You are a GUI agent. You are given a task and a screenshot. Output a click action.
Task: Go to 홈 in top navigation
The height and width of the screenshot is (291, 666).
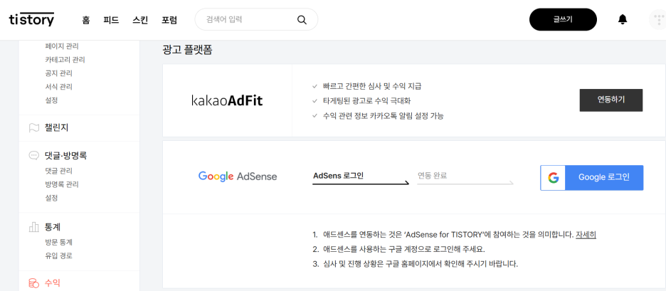point(86,19)
